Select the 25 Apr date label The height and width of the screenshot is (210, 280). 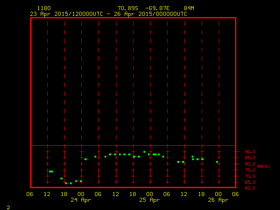(149, 200)
